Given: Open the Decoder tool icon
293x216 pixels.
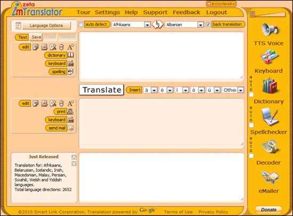Looking at the screenshot, I should click(x=270, y=146).
